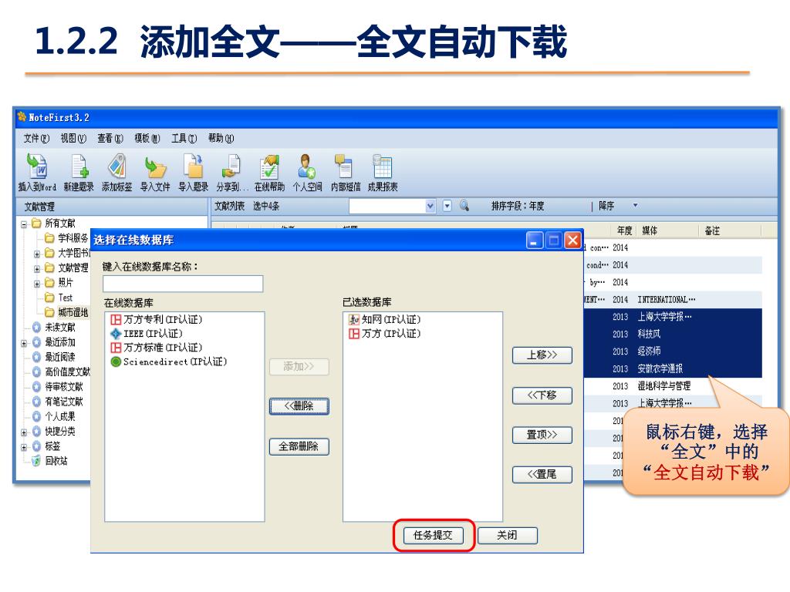Click the search magnifier icon in list bar
The image size is (790, 592).
tap(464, 205)
